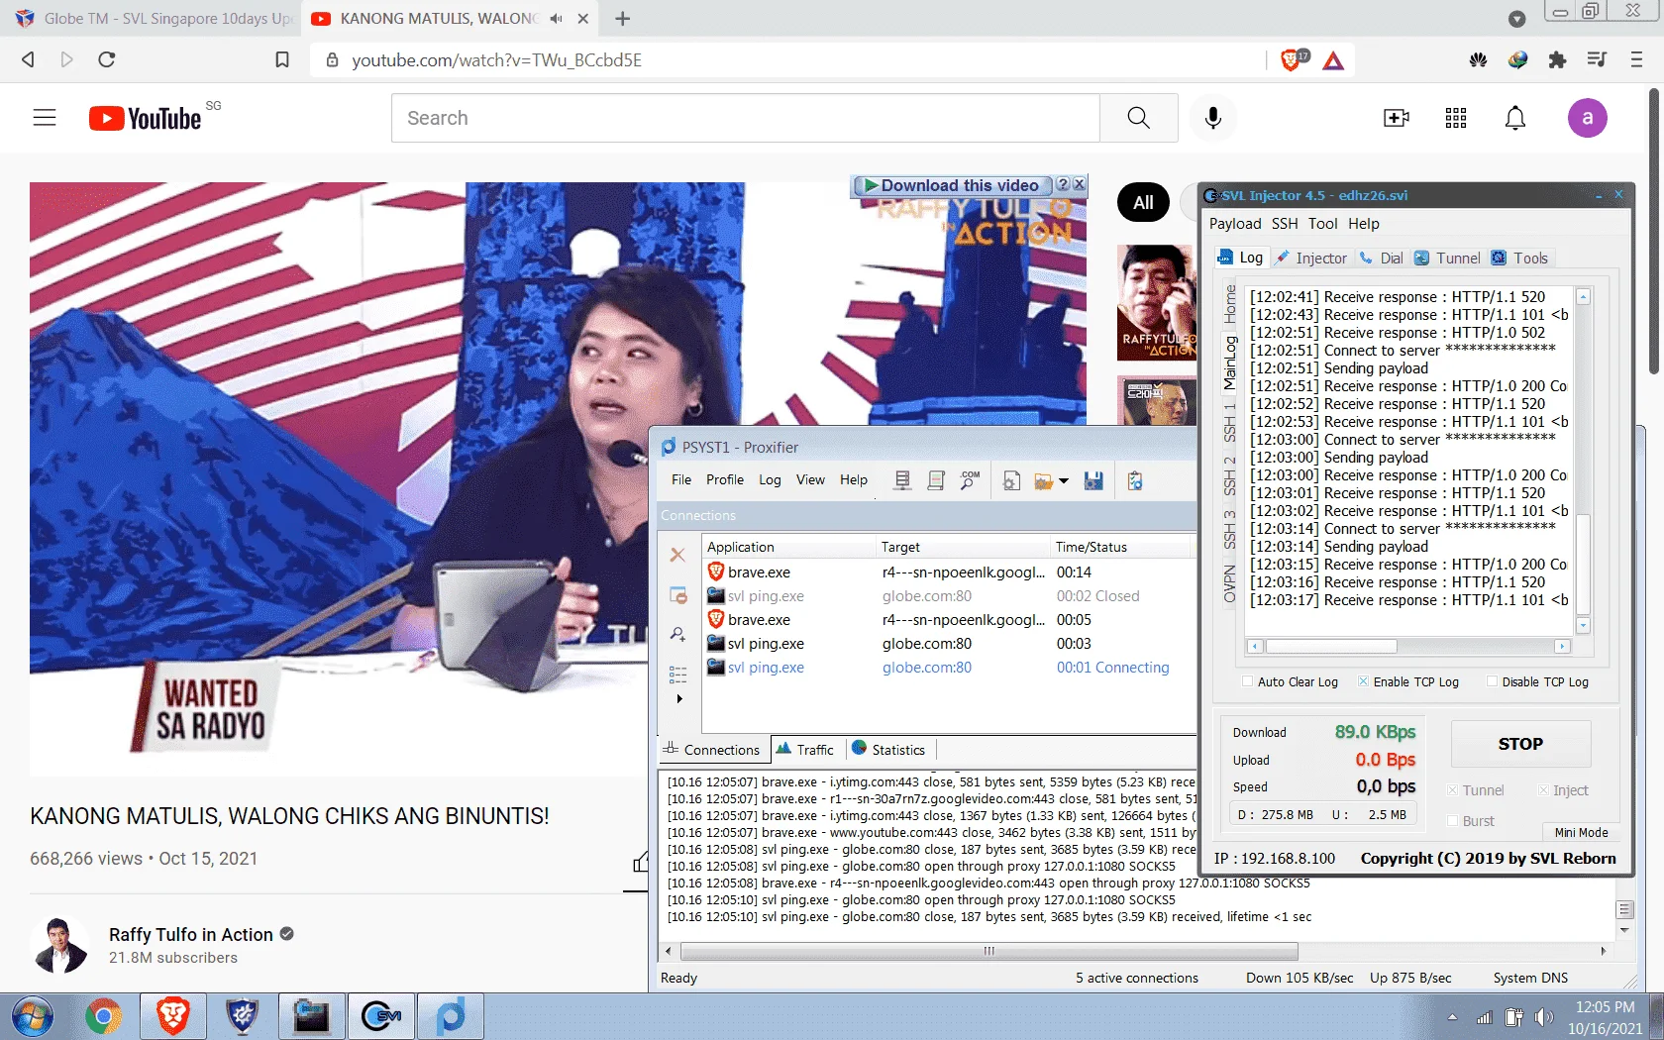
Task: Toggle Inject checkbox in SVL Injector
Action: pos(1543,790)
